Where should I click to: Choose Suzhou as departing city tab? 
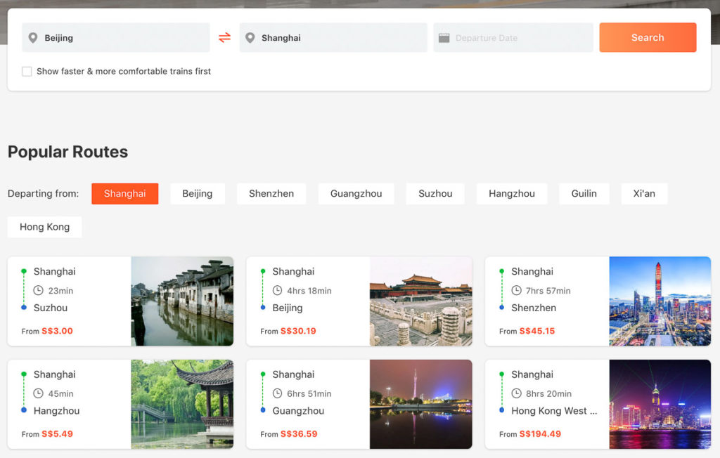point(435,194)
